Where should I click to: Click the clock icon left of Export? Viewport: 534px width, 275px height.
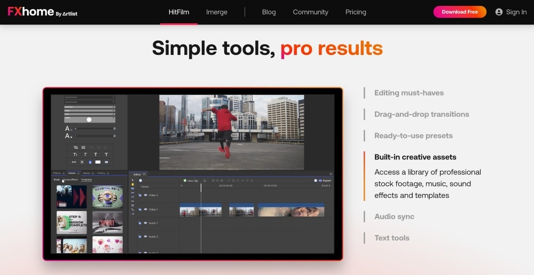(x=316, y=181)
